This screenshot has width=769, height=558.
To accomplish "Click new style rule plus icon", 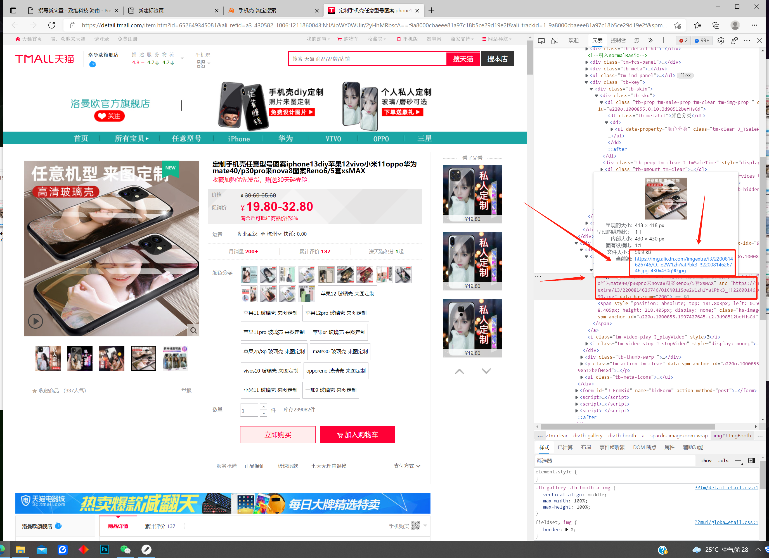I will 738,461.
